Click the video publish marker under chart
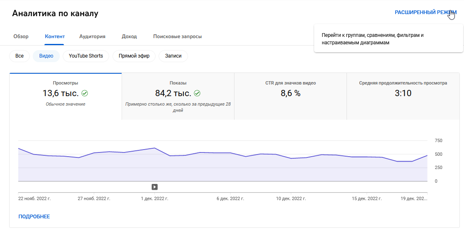Image resolution: width=464 pixels, height=232 pixels. 154,187
